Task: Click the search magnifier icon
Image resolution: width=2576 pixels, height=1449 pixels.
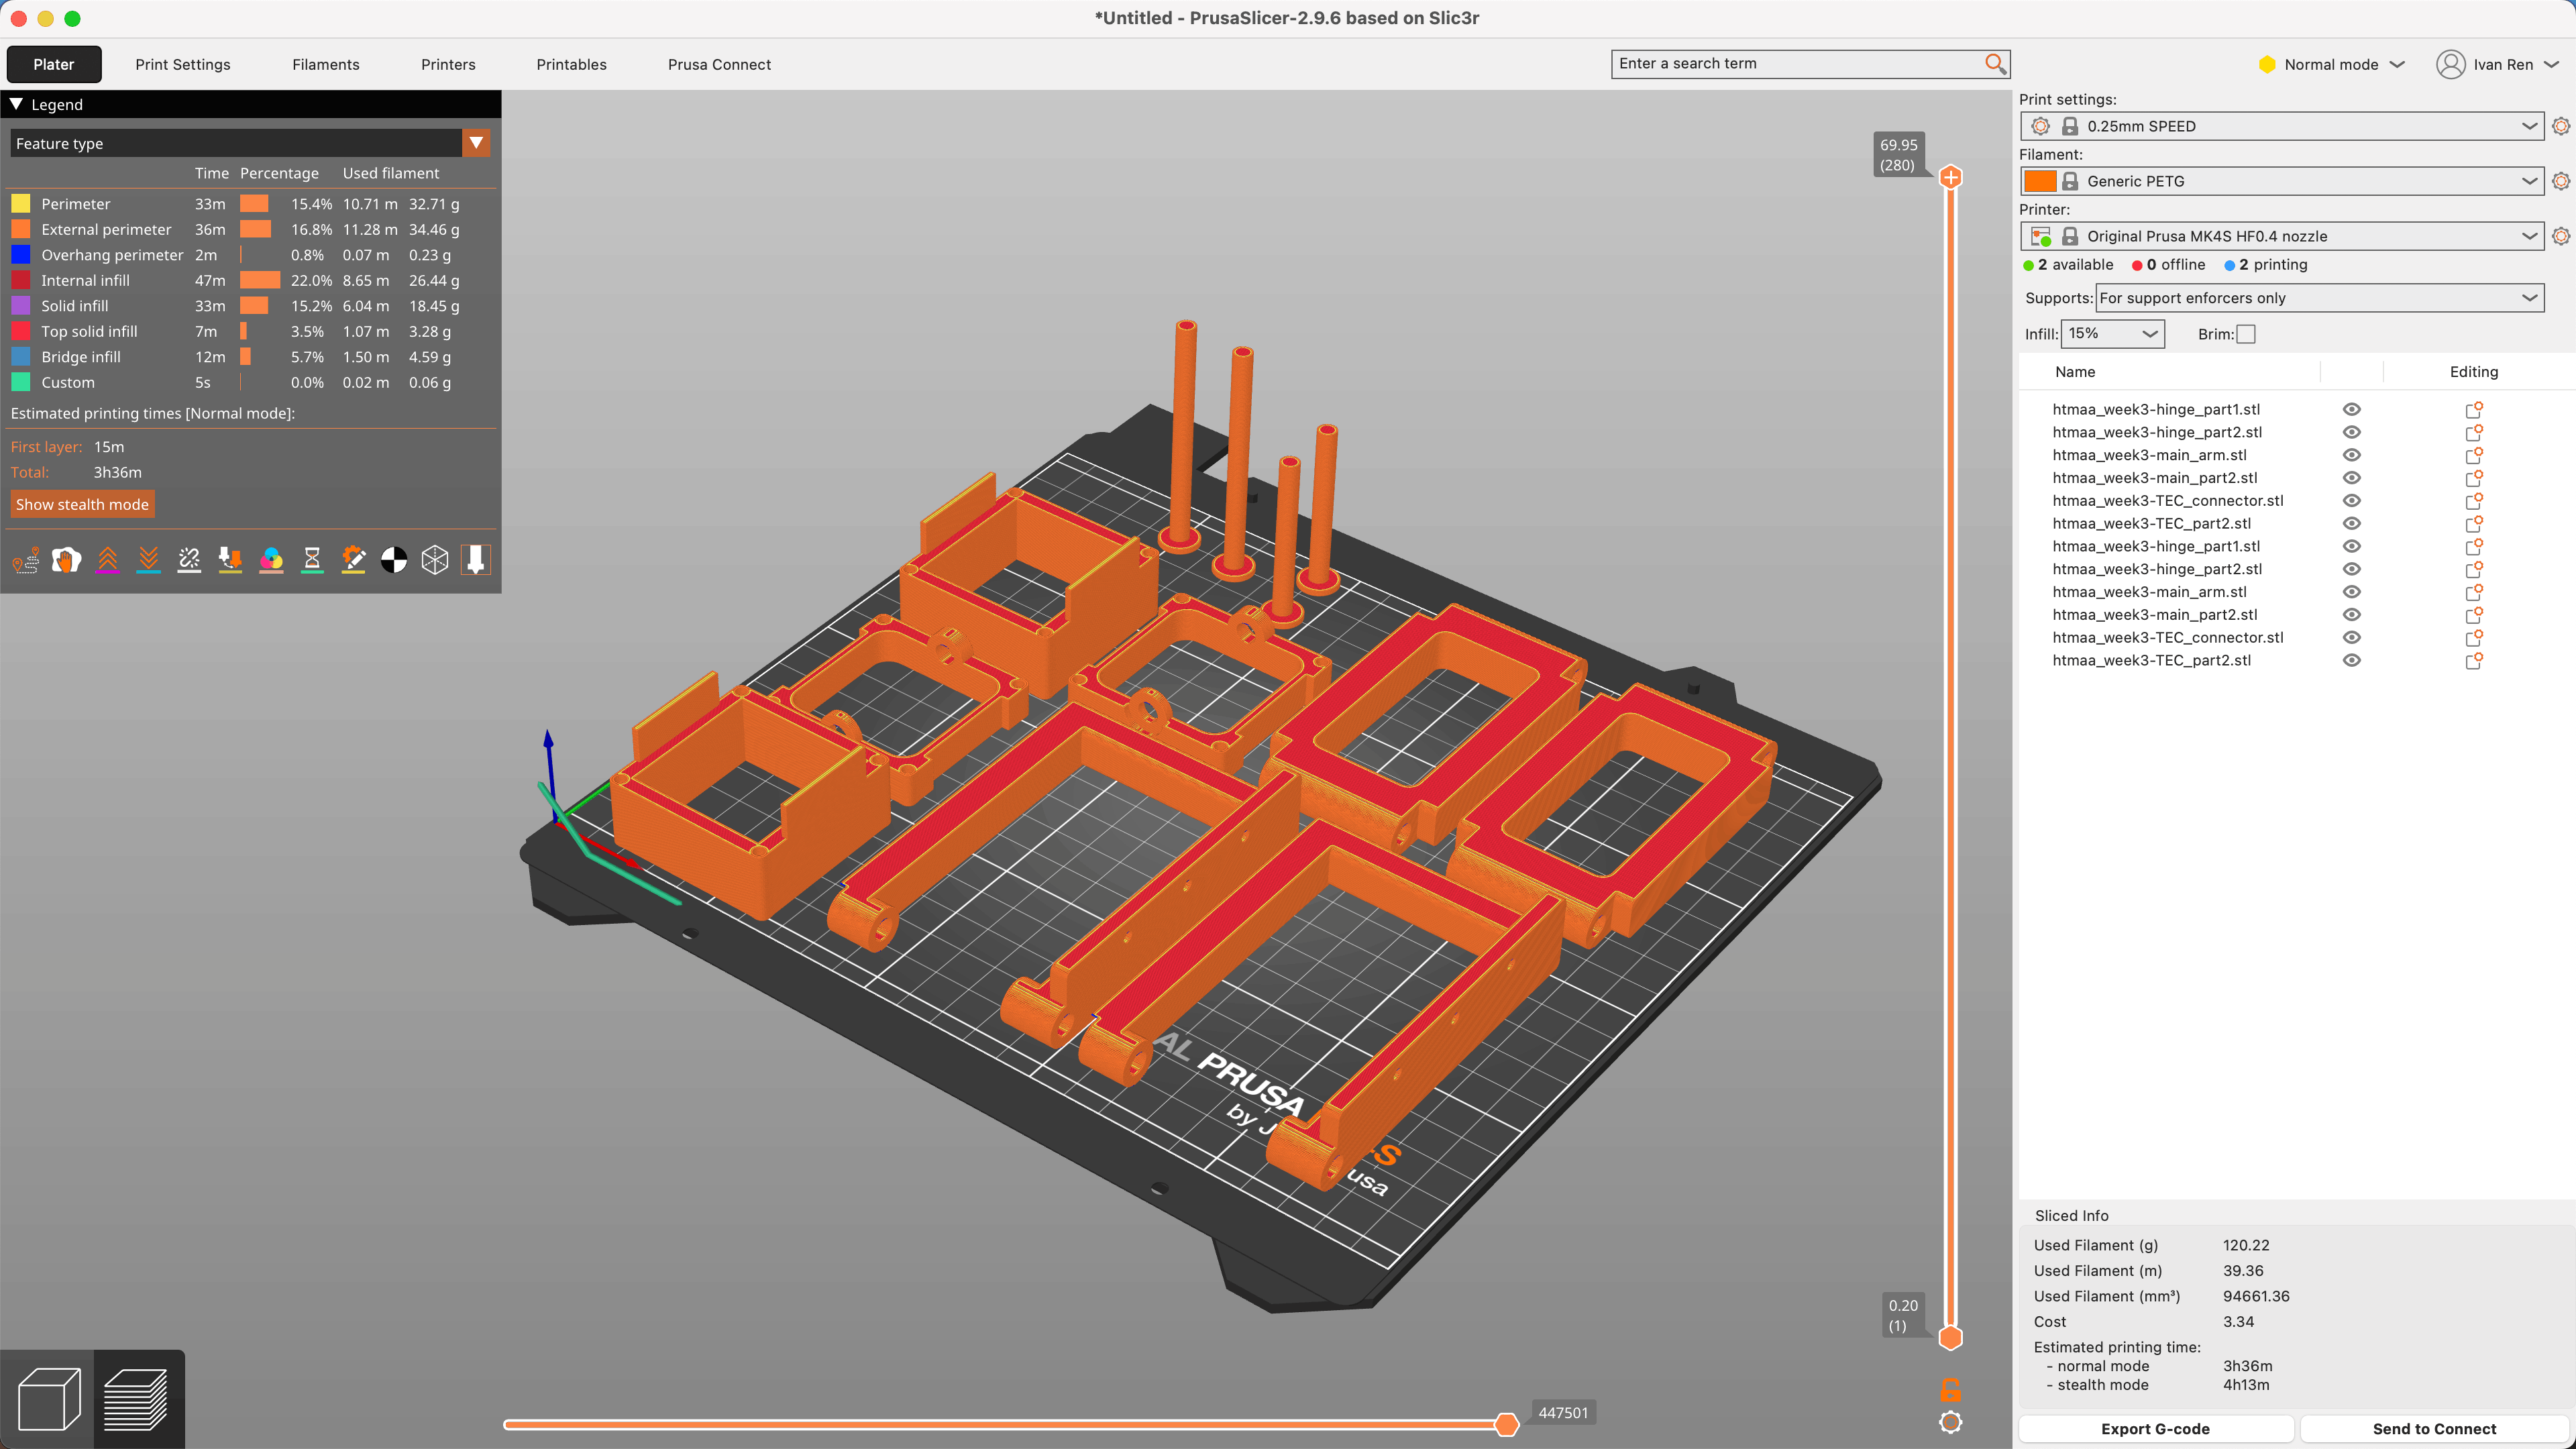Action: click(x=1995, y=64)
